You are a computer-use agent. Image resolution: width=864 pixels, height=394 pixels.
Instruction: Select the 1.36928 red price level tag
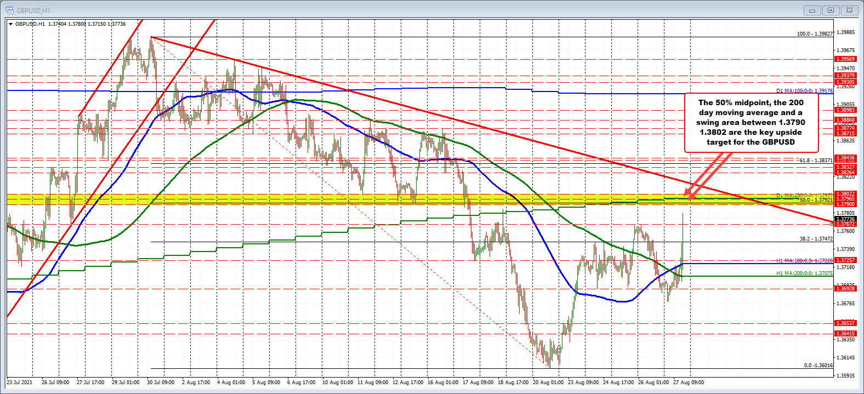click(x=845, y=289)
